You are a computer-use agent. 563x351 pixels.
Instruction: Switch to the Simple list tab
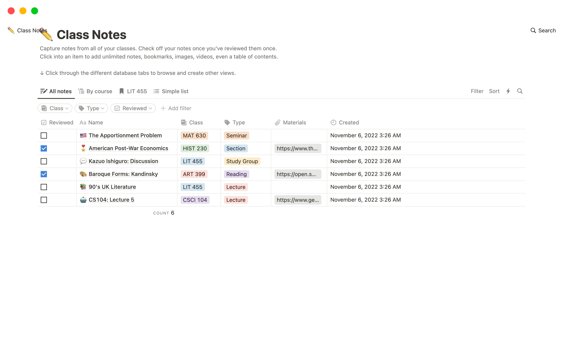[171, 91]
